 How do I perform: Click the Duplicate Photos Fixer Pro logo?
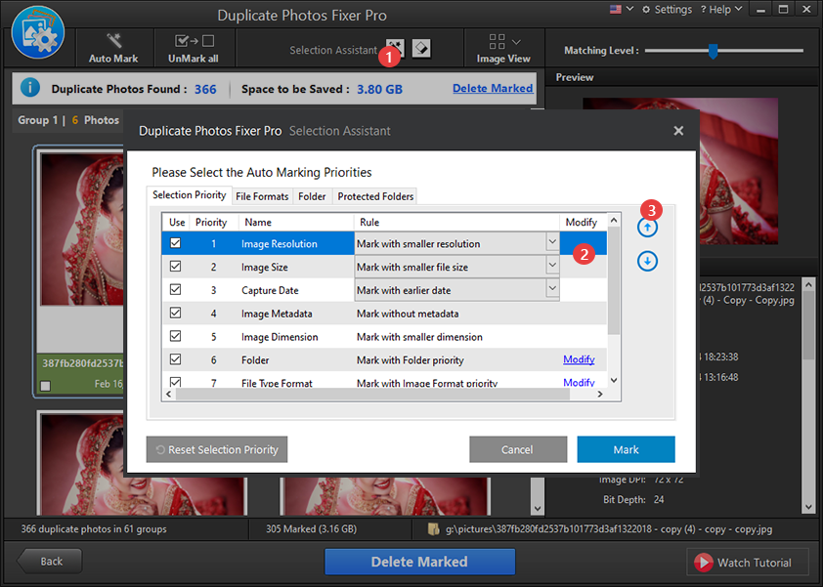(38, 33)
